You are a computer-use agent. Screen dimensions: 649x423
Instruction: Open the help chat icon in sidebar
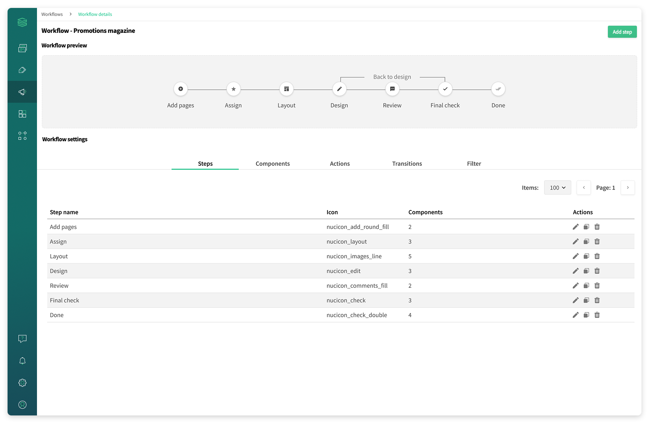point(22,339)
